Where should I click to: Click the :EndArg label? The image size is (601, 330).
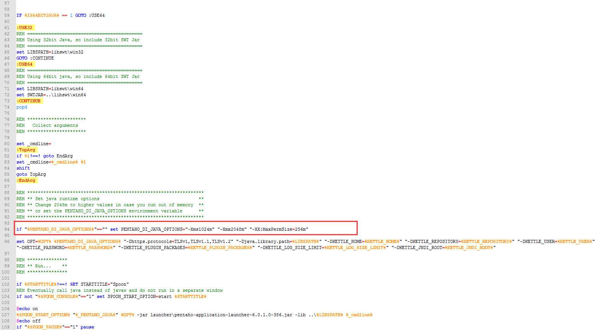tap(26, 180)
